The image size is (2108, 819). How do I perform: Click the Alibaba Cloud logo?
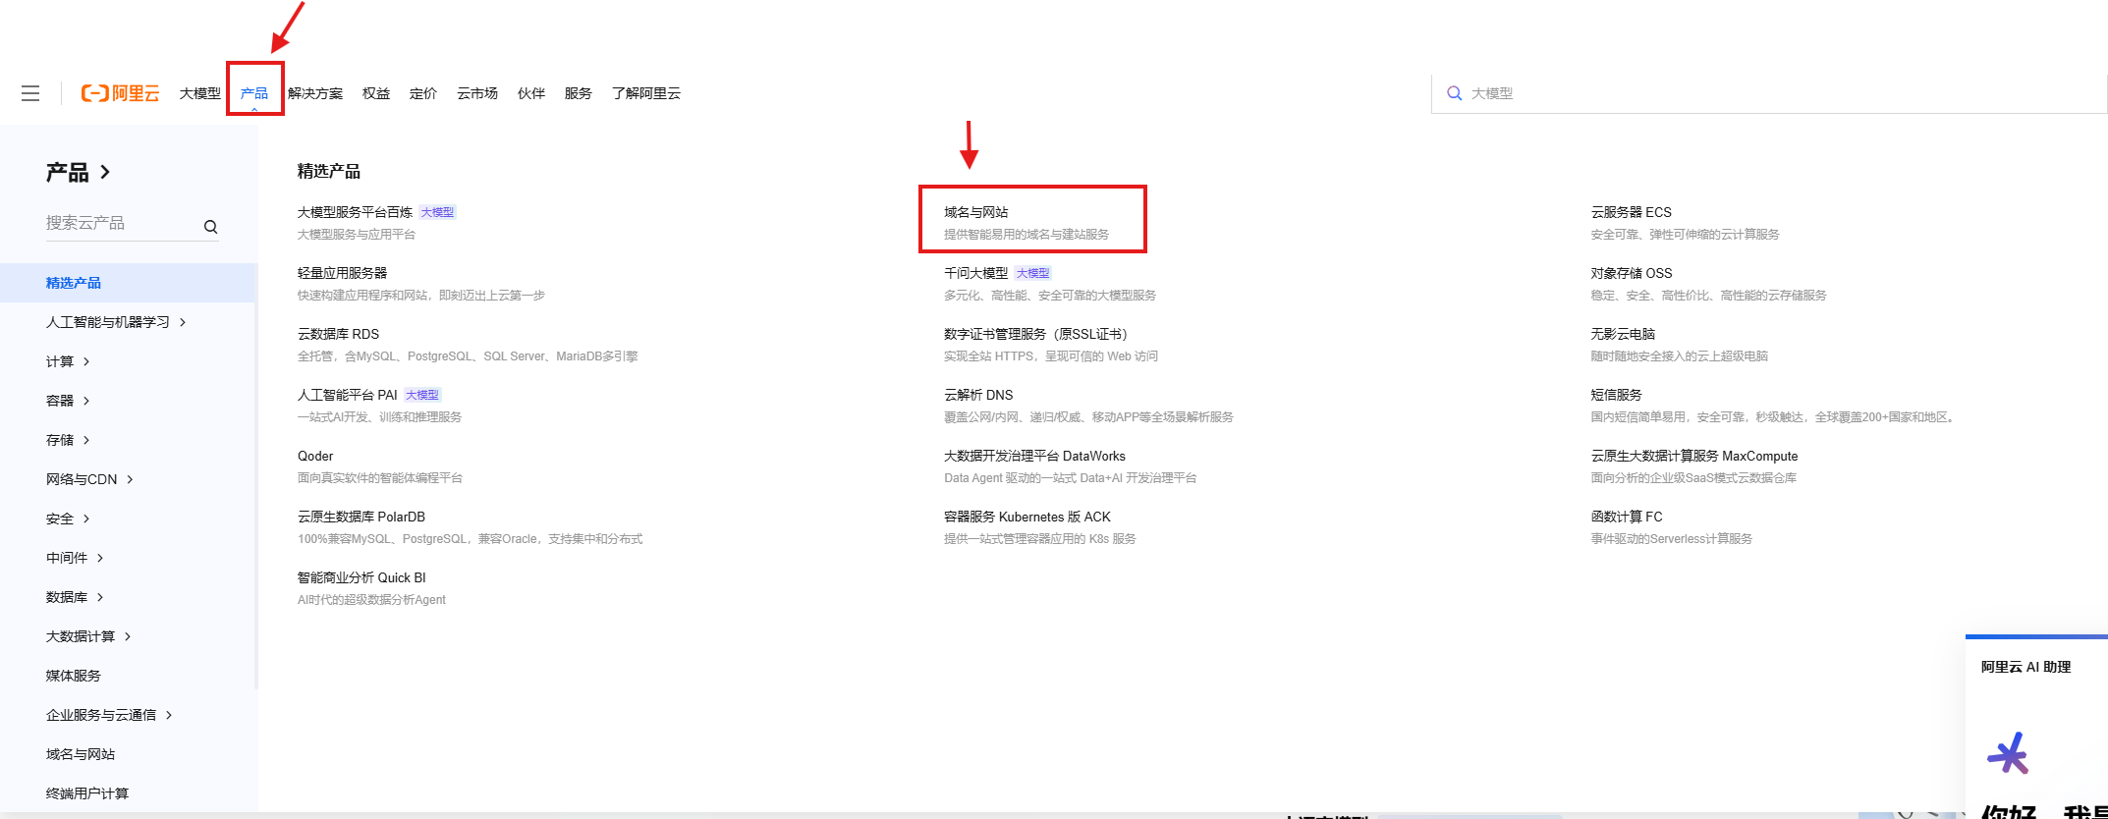[x=120, y=93]
